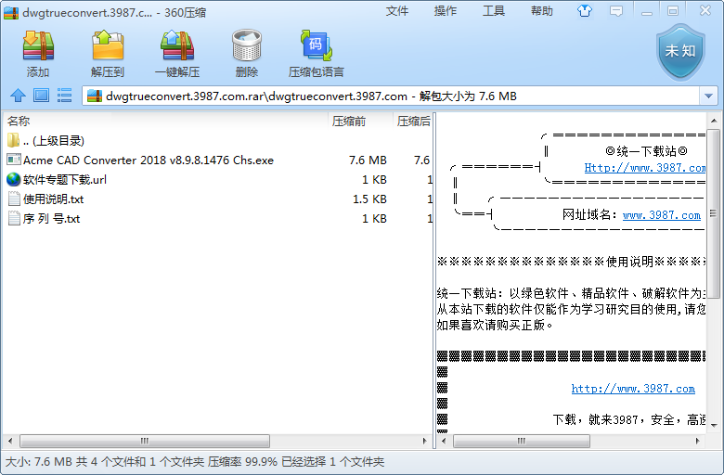Switch to list view mode
Screen dimensions: 724x475
click(65, 96)
